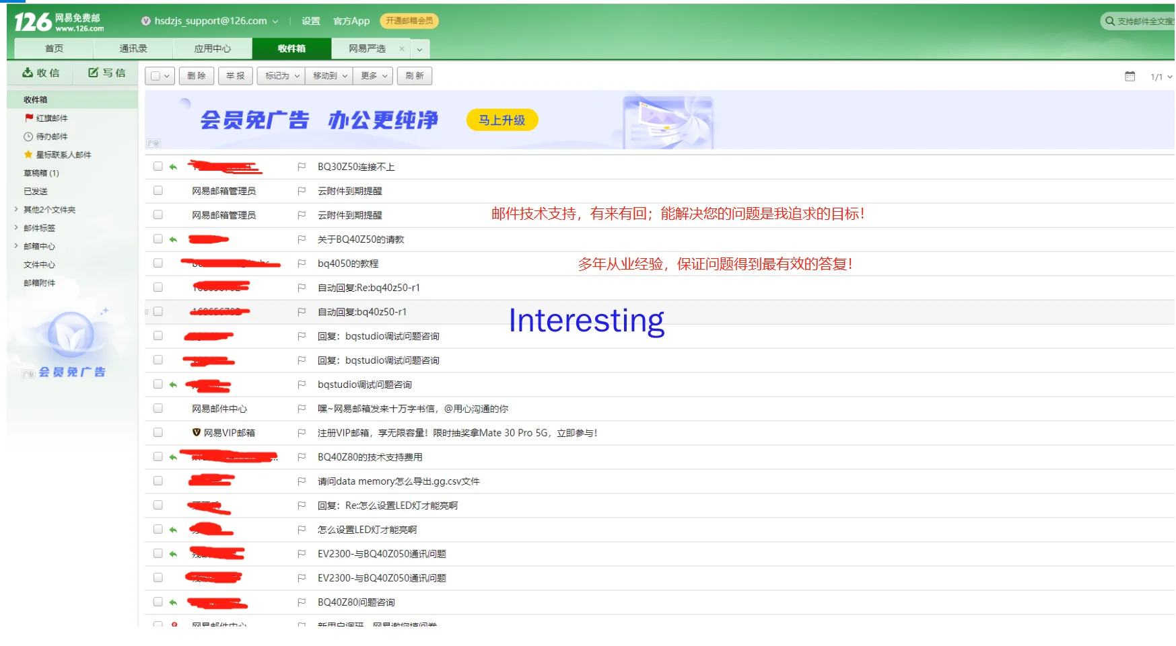
Task: Flag the 怎么设置LED灯才能亮啊 email
Action: point(302,530)
